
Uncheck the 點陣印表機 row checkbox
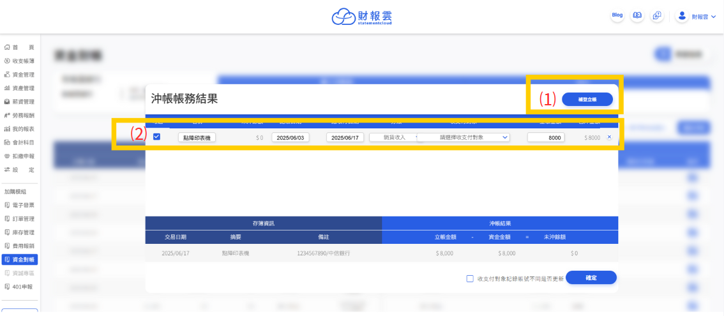tap(156, 137)
